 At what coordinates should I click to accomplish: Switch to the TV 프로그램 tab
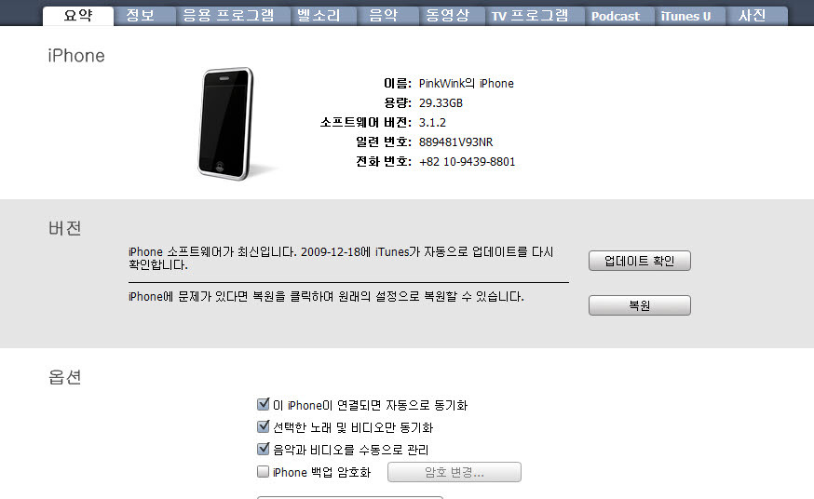pos(530,16)
